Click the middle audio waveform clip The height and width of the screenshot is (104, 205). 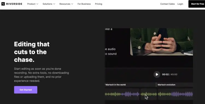coord(149,94)
